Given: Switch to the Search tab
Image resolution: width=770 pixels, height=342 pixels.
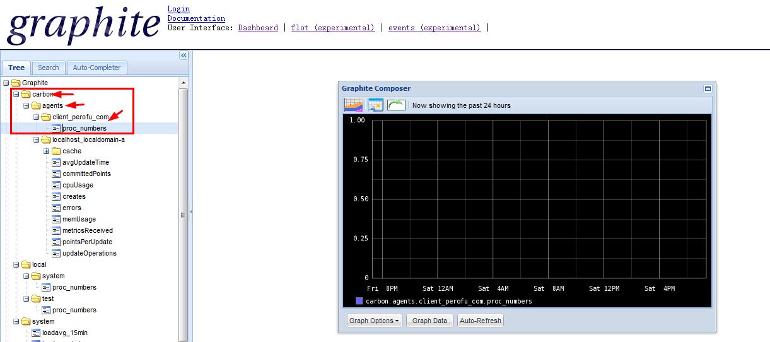Looking at the screenshot, I should click(49, 68).
